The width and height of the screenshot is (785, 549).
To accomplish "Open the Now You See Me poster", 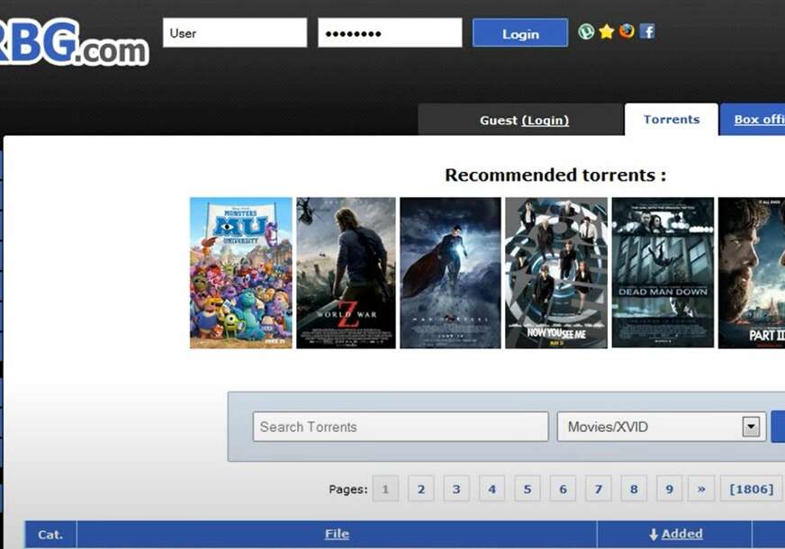I will point(556,273).
